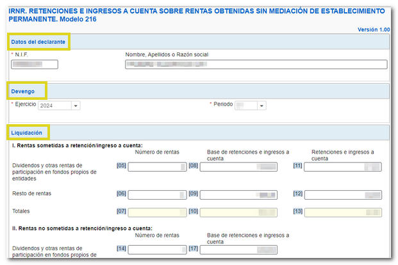Select box 05 dividendos número de rentas

(x=157, y=167)
